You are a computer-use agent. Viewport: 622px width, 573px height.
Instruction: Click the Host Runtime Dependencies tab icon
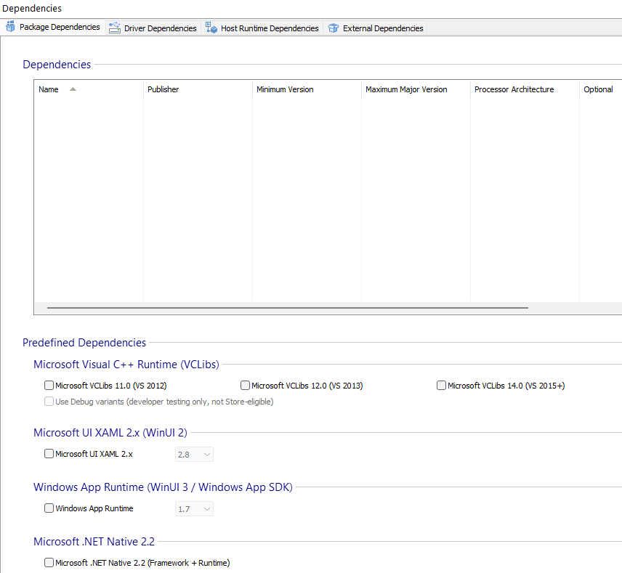(211, 28)
